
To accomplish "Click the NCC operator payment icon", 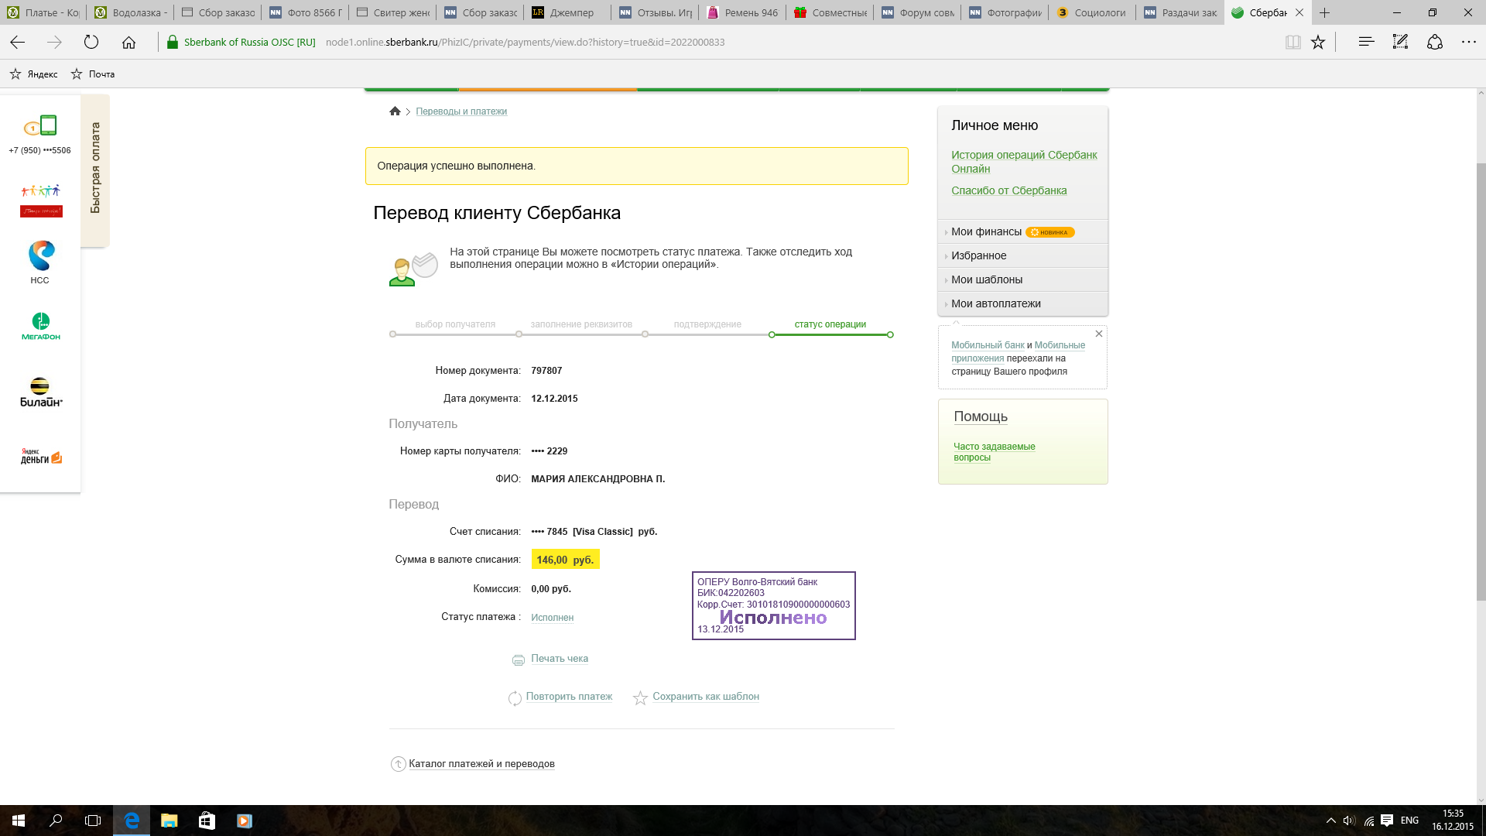I will 40,261.
